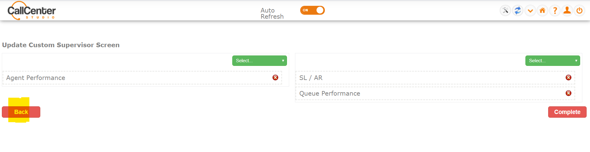Screen dimensions: 590x152
Task: Expand the orange chevron header menu
Action: (x=530, y=11)
